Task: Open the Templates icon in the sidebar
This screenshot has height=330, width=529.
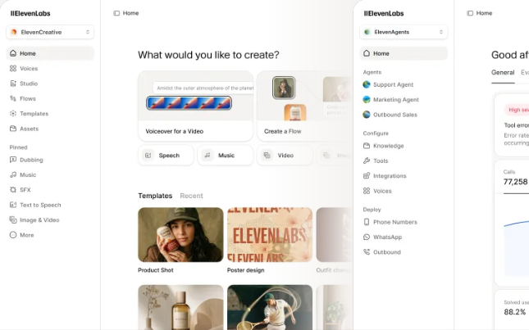Action: tap(13, 114)
